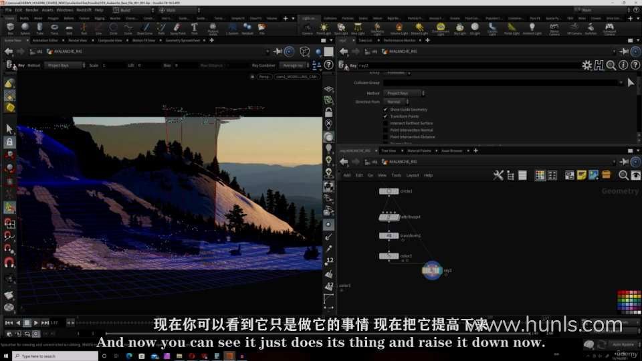Open Direction from dropdown
Image resolution: width=642 pixels, height=361 pixels.
tap(396, 102)
